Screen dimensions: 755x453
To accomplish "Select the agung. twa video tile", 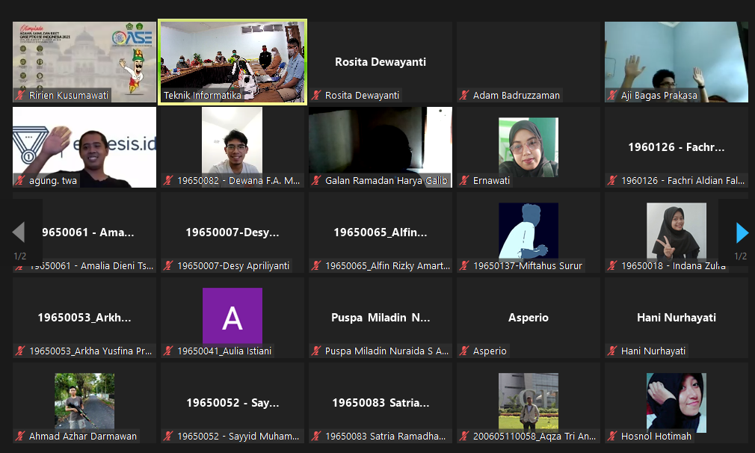I will pos(84,147).
